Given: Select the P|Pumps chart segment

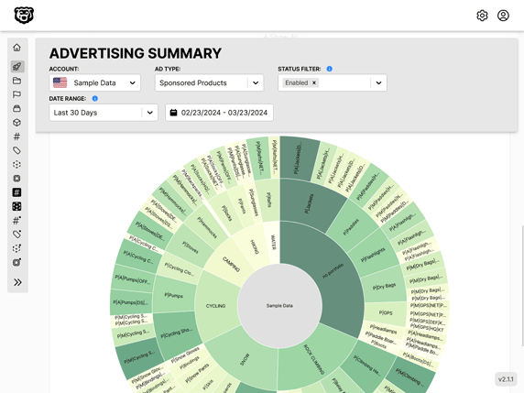Looking at the screenshot, I should point(174,295).
